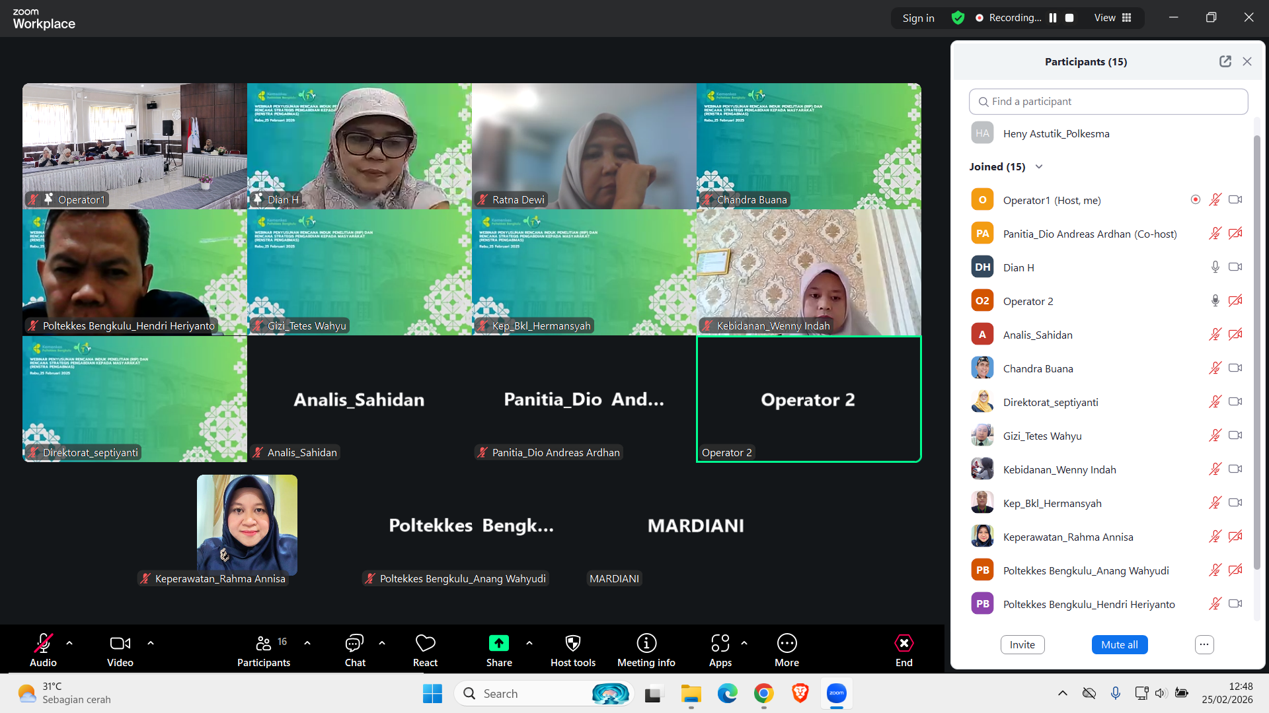
Task: Click the green Share screen icon
Action: 499,643
